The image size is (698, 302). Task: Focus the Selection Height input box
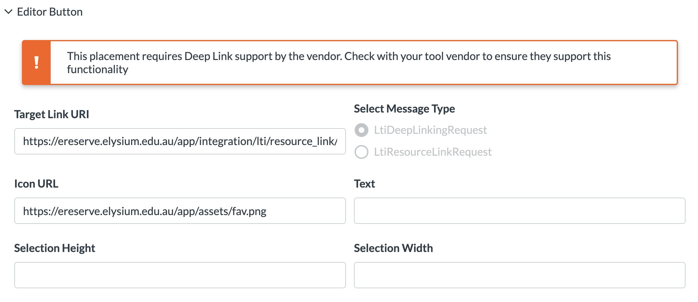tap(180, 275)
